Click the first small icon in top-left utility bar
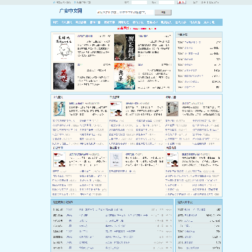The height and width of the screenshot is (252, 252). click(54, 2)
